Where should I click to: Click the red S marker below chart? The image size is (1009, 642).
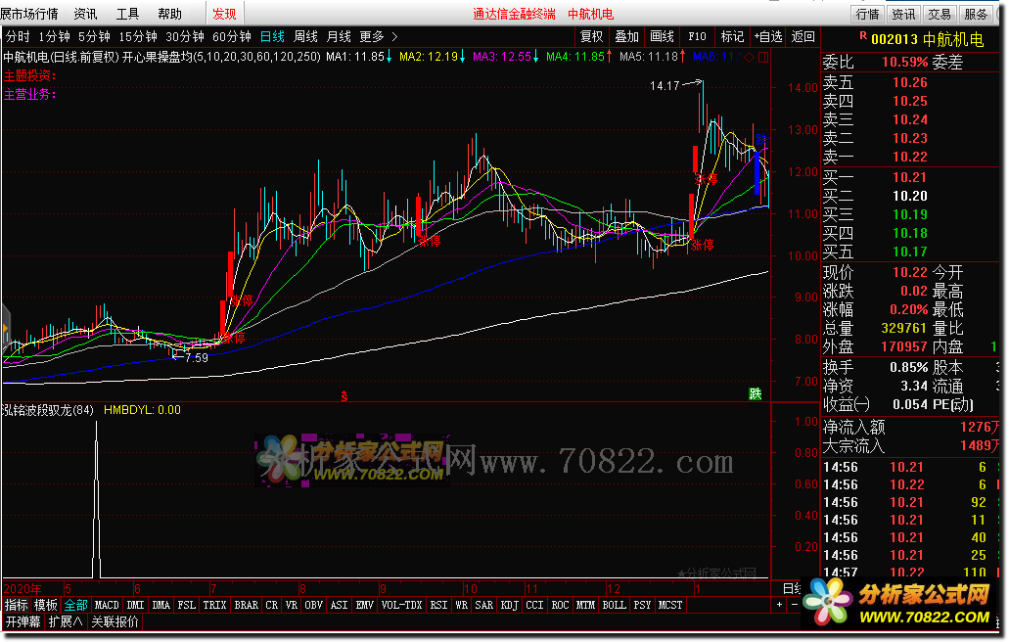click(x=344, y=396)
